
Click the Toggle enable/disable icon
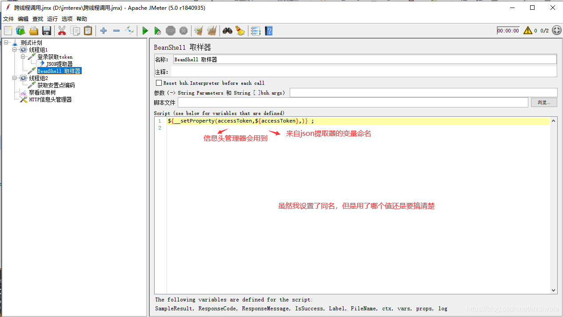(129, 31)
